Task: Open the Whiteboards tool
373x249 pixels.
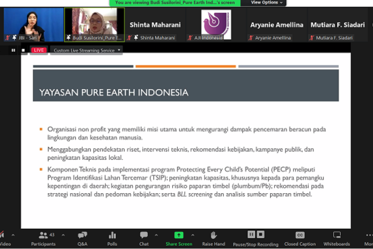Action: [x=337, y=238]
